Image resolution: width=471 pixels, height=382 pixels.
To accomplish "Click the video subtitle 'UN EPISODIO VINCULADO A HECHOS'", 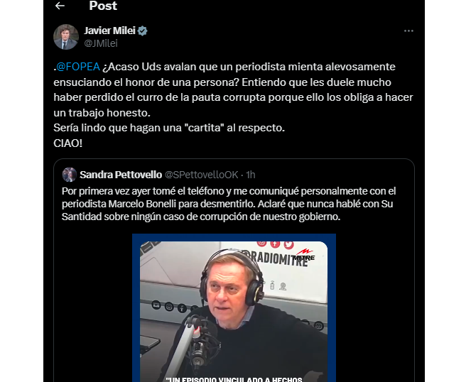I will pyautogui.click(x=234, y=379).
